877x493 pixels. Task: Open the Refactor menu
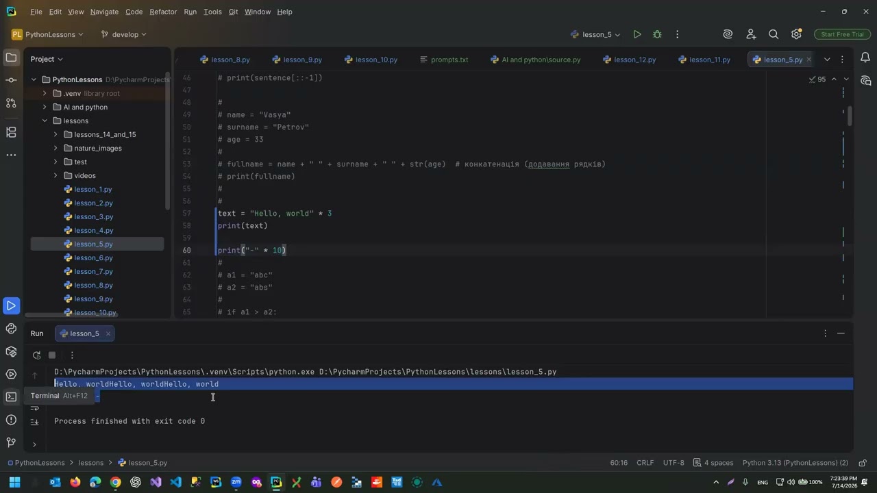pyautogui.click(x=163, y=12)
